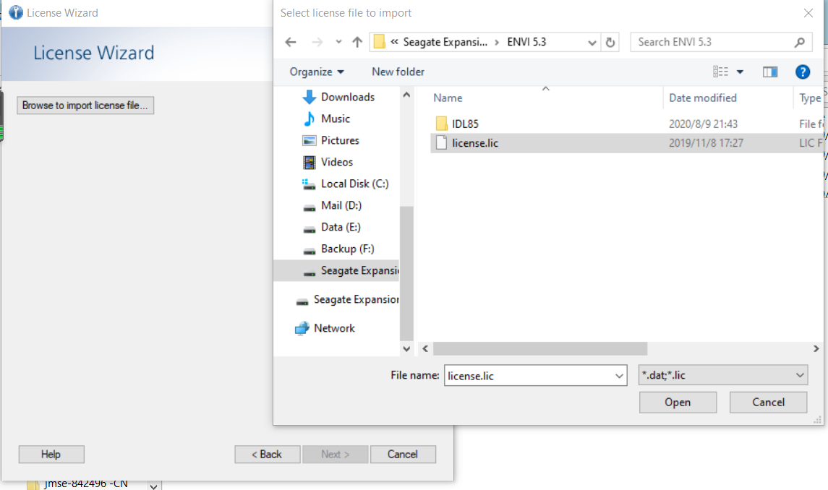
Task: Navigate up one folder level
Action: 357,42
